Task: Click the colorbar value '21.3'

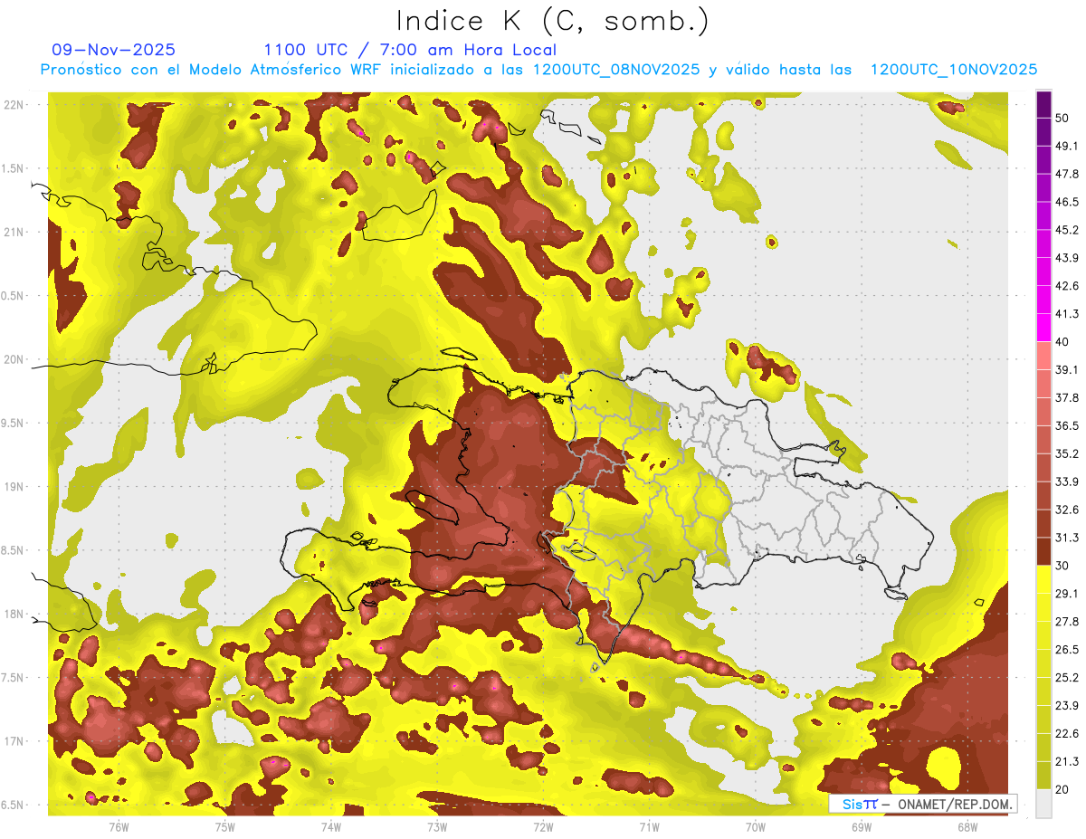Action: coord(1067,761)
